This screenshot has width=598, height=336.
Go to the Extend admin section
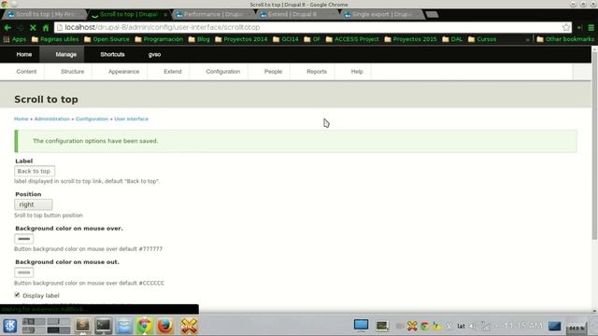173,72
